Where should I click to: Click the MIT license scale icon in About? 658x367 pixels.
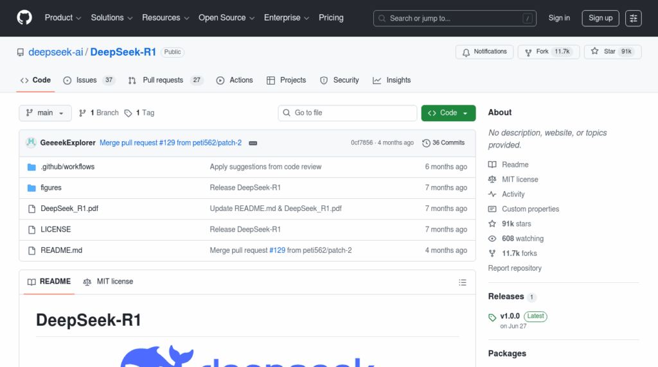(492, 179)
